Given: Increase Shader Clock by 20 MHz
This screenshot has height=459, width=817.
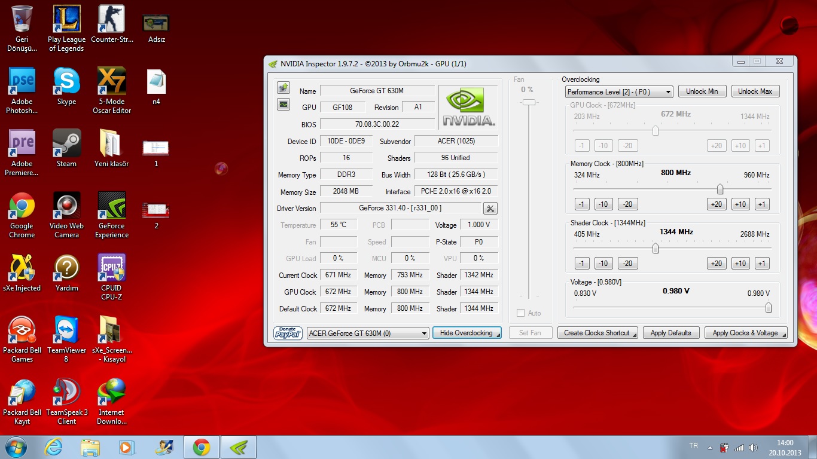Looking at the screenshot, I should point(716,264).
